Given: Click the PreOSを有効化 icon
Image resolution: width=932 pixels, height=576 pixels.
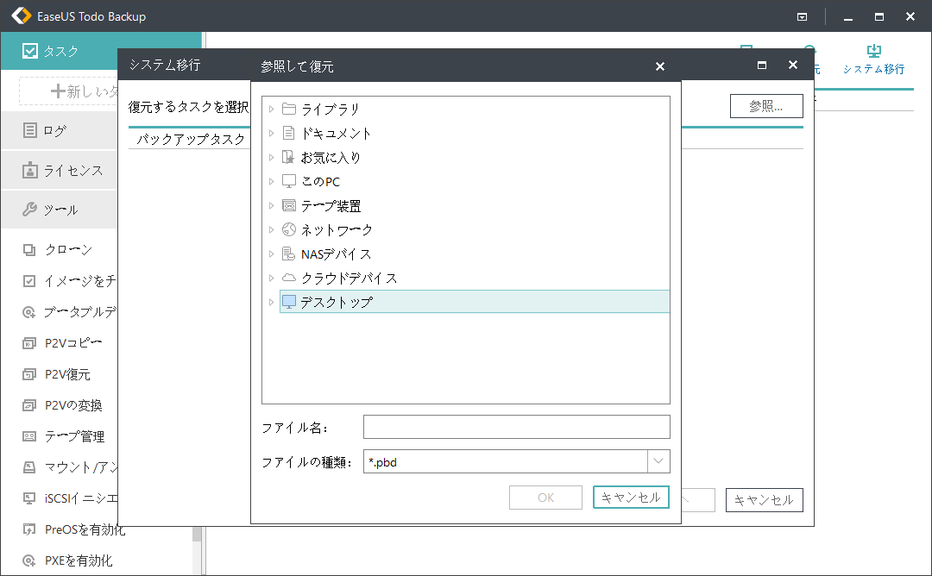Looking at the screenshot, I should [x=29, y=529].
